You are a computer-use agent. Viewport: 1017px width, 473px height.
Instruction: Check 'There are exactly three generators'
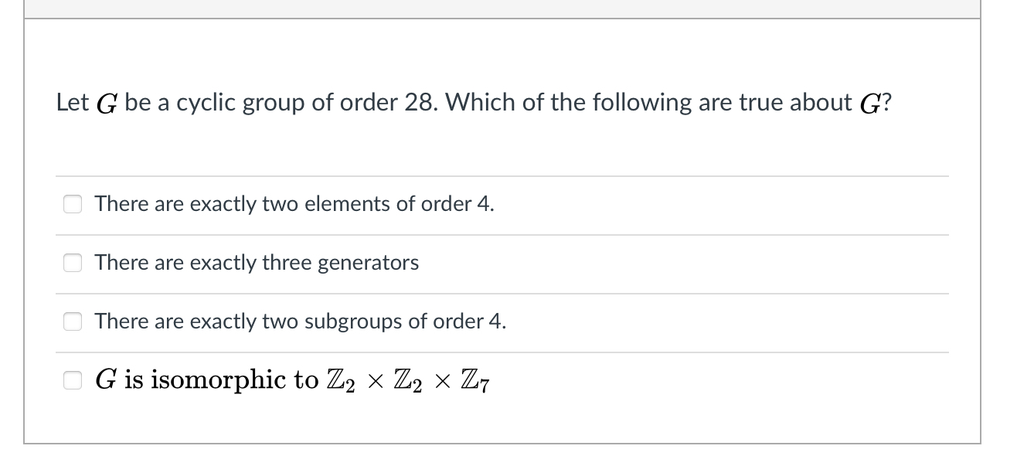72,263
